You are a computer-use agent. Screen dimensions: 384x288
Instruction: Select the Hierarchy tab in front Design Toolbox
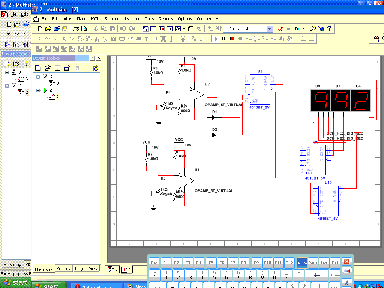(43, 269)
